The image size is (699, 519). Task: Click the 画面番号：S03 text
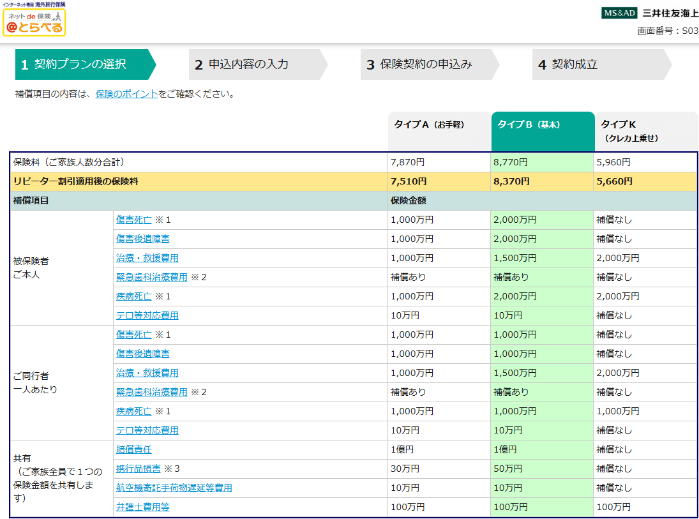point(667,31)
